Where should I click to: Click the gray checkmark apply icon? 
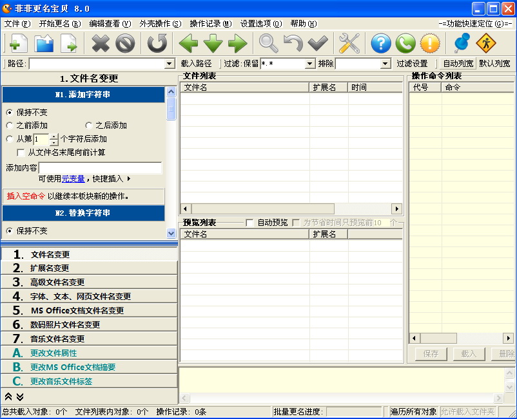pyautogui.click(x=318, y=43)
